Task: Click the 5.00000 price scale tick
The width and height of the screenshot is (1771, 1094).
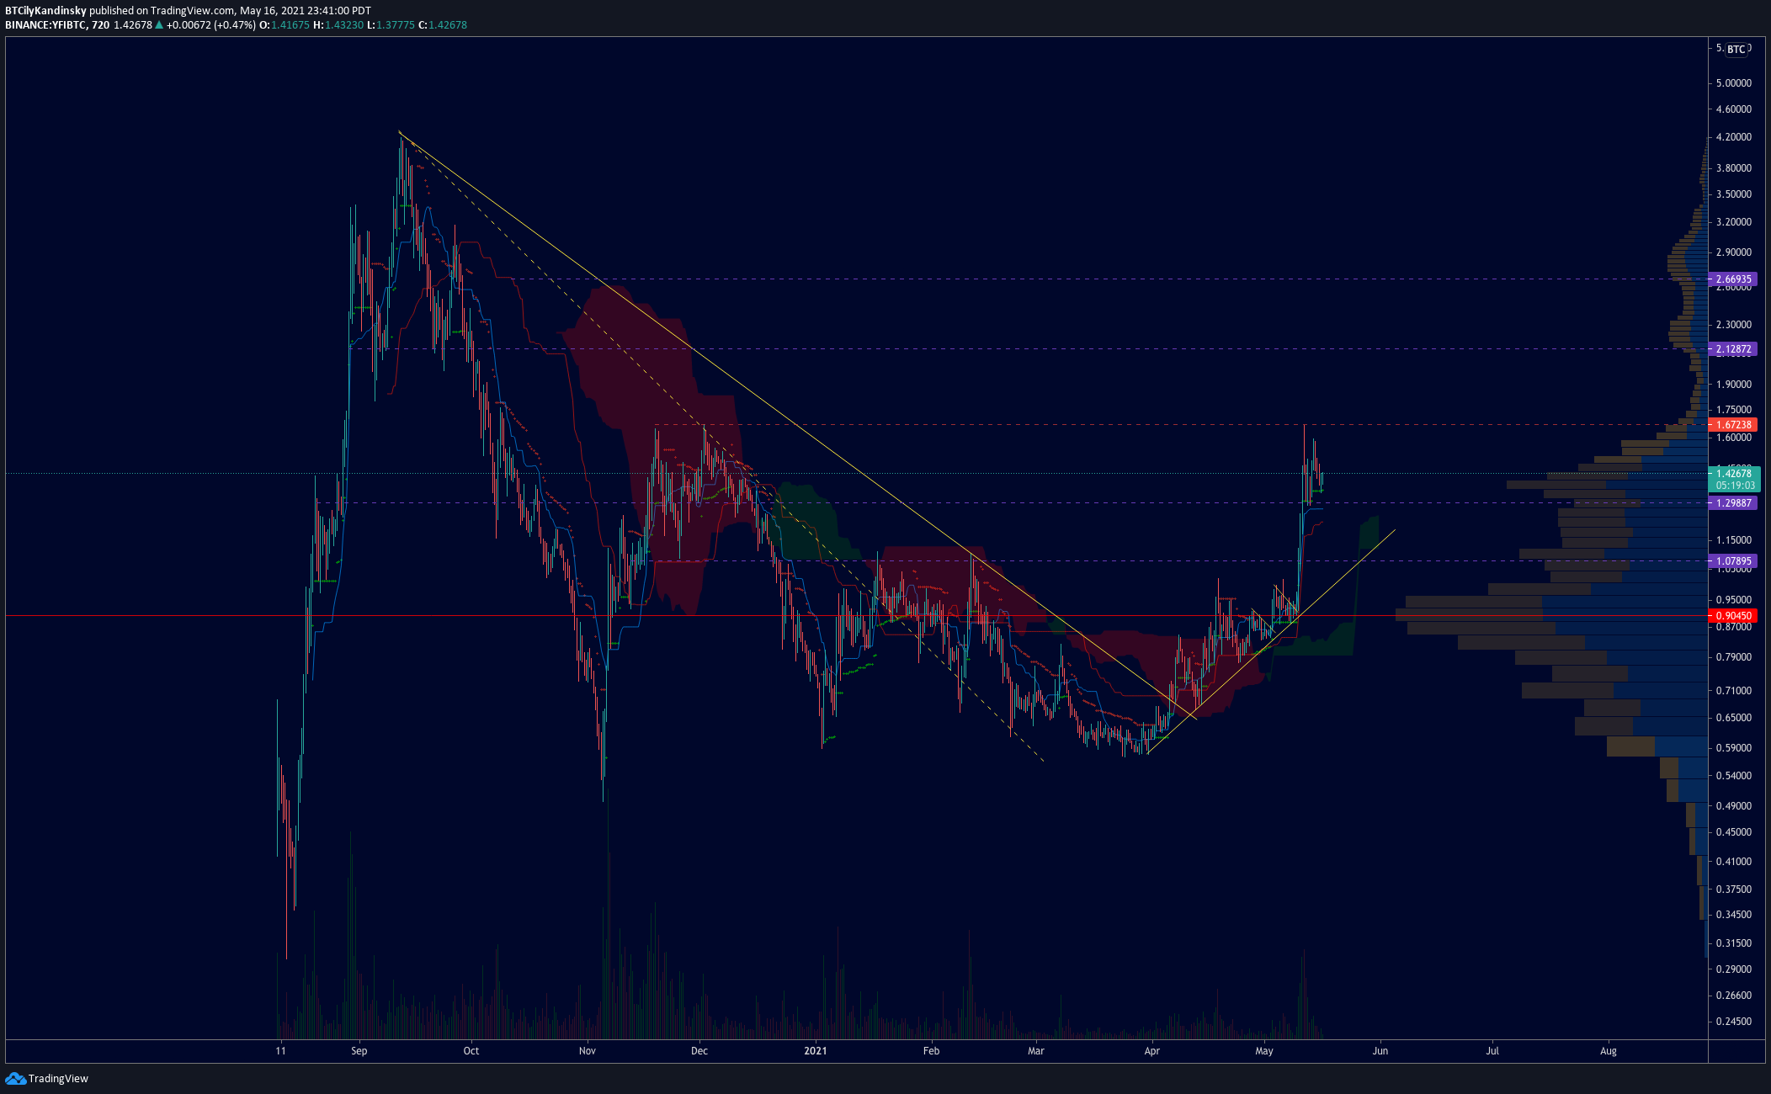Action: click(x=1734, y=83)
